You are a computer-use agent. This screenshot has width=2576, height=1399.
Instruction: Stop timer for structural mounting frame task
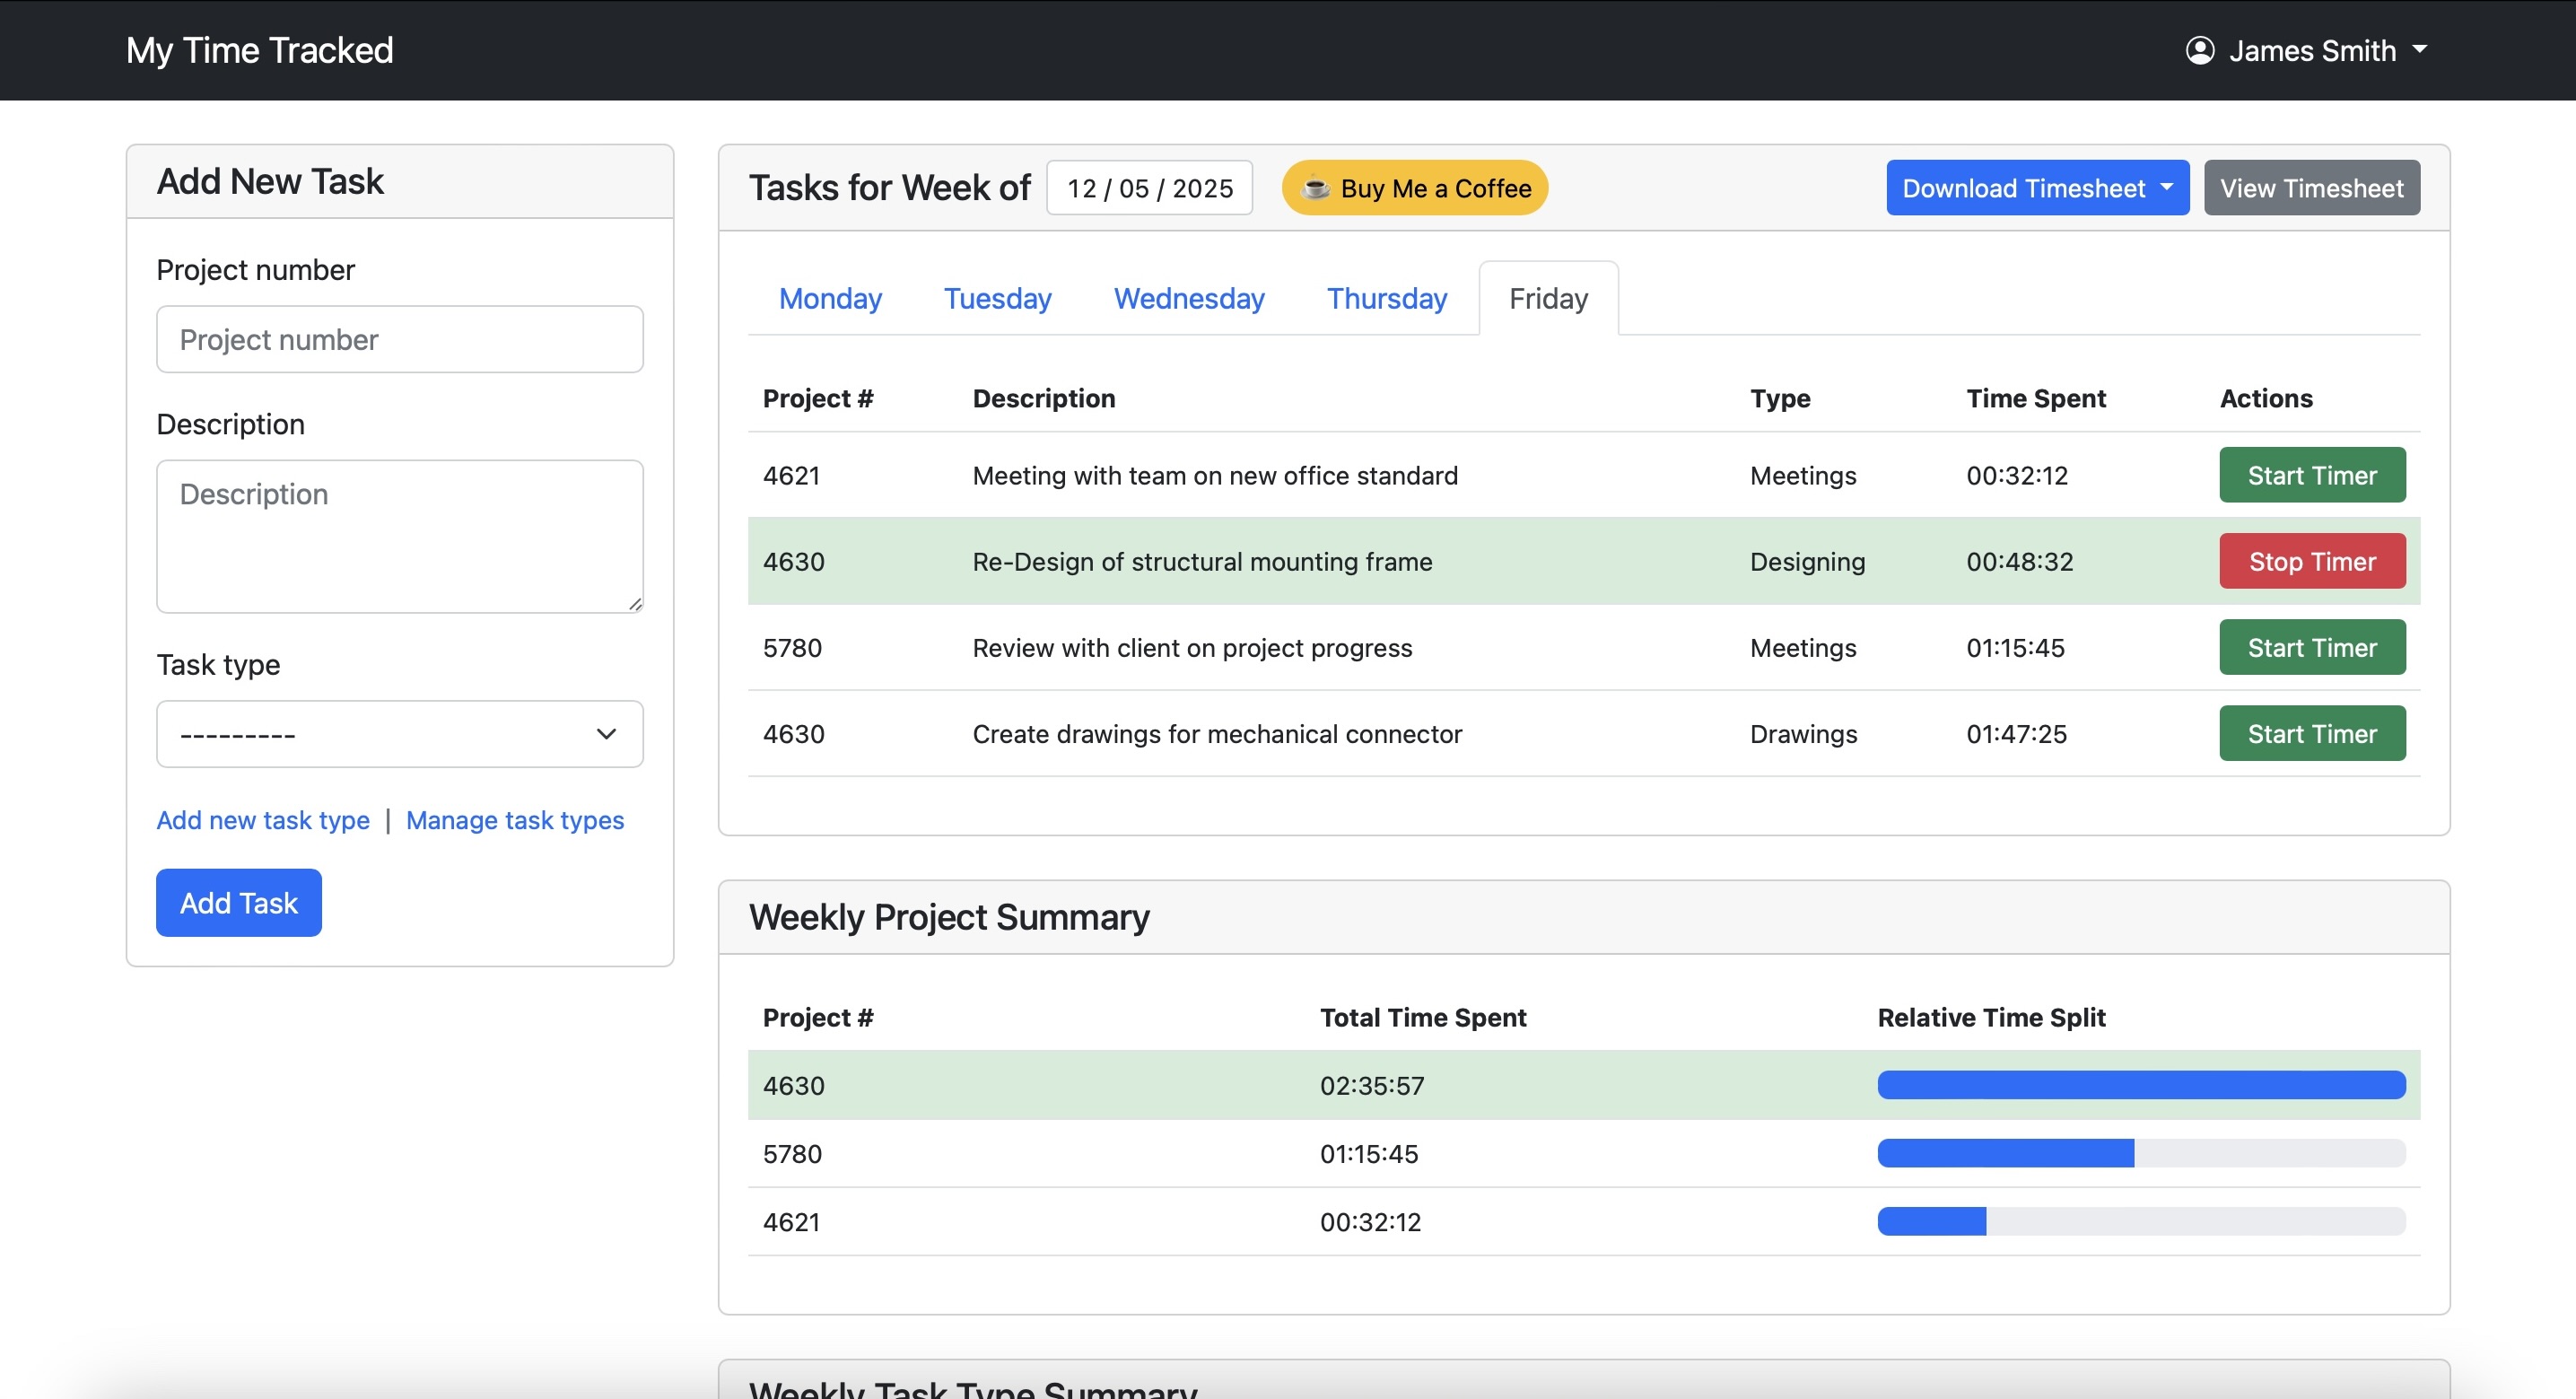coord(2311,561)
